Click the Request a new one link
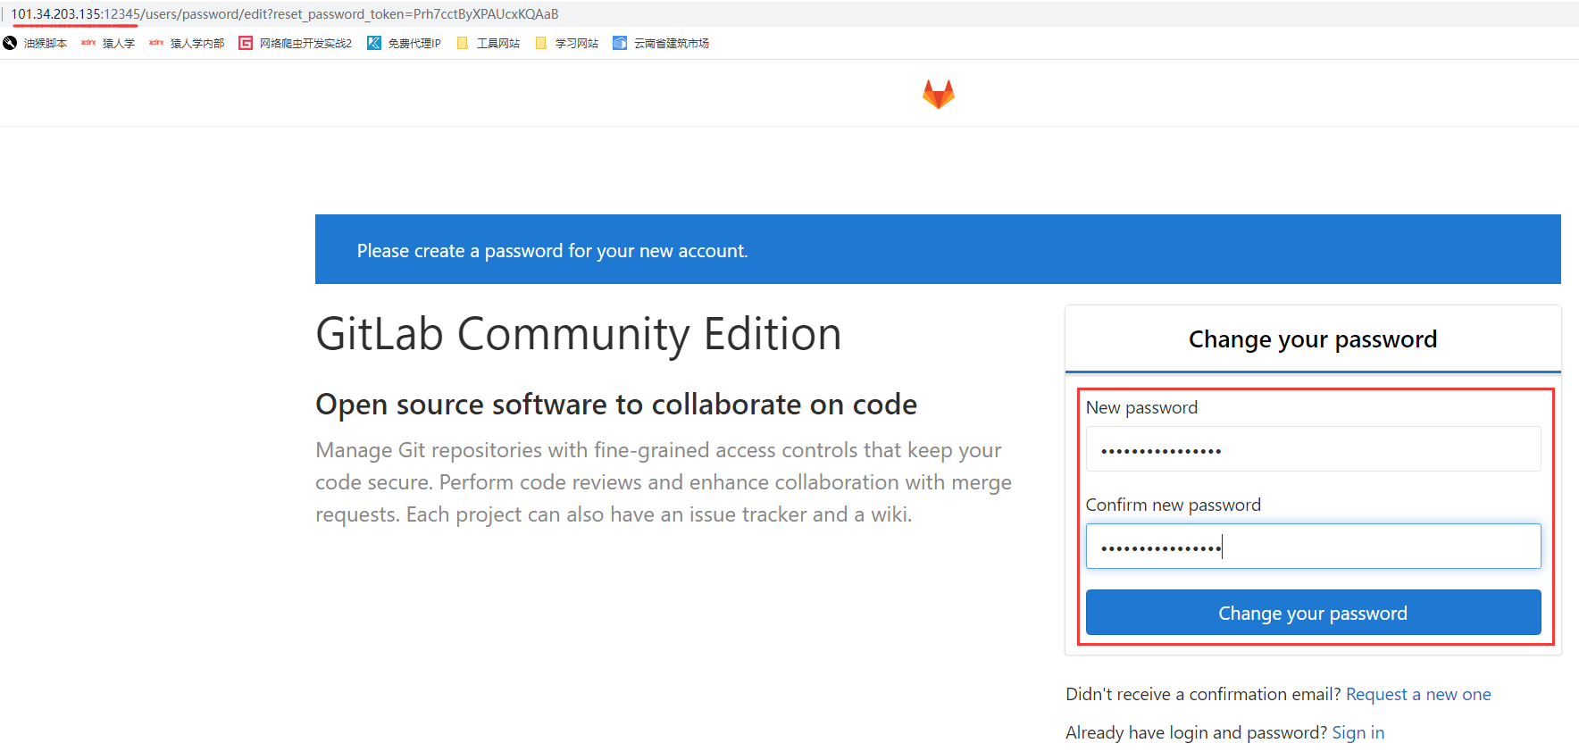 click(1418, 694)
